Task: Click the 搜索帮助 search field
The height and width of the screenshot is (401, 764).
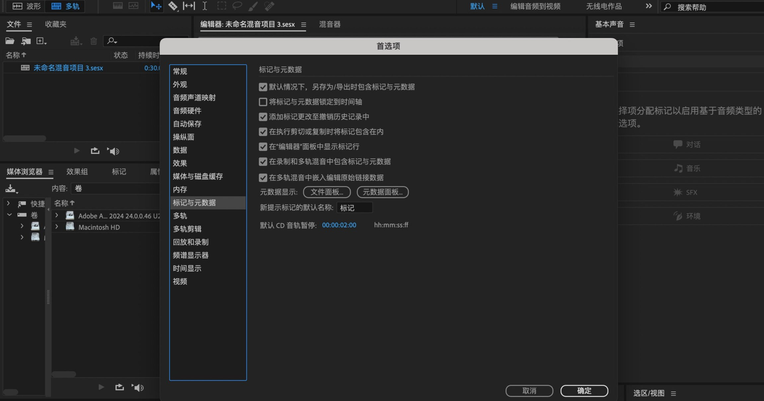Action: 712,7
